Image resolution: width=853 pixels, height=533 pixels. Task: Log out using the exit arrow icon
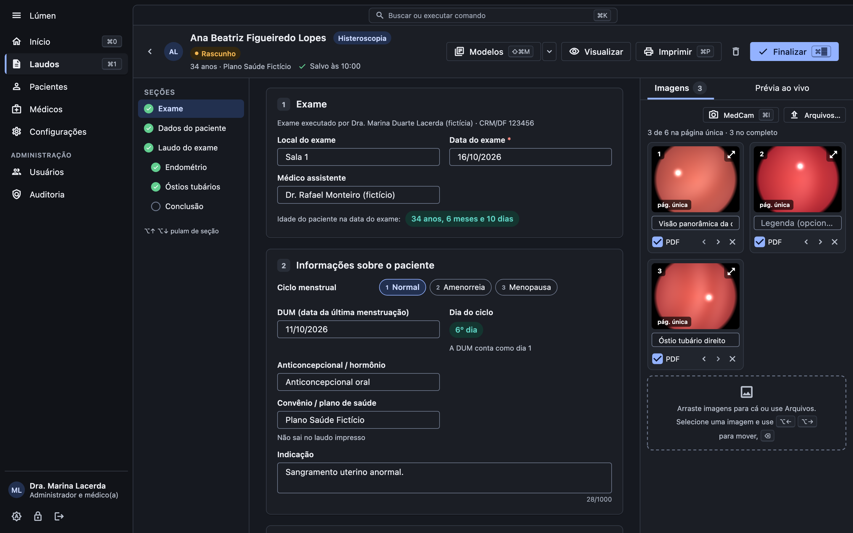tap(59, 516)
